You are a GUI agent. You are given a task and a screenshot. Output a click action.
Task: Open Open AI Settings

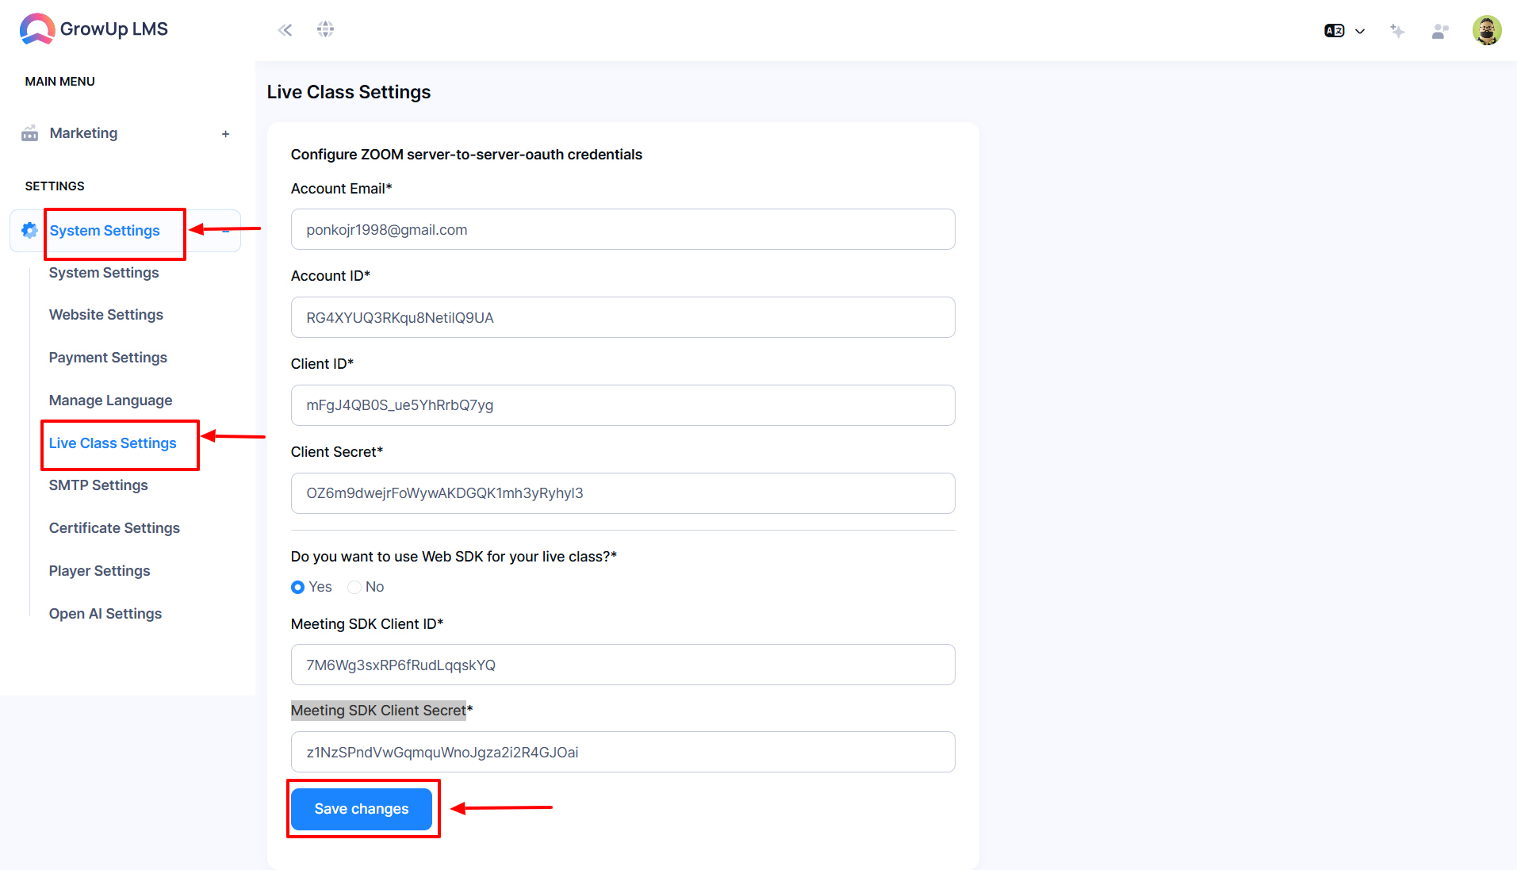point(105,614)
